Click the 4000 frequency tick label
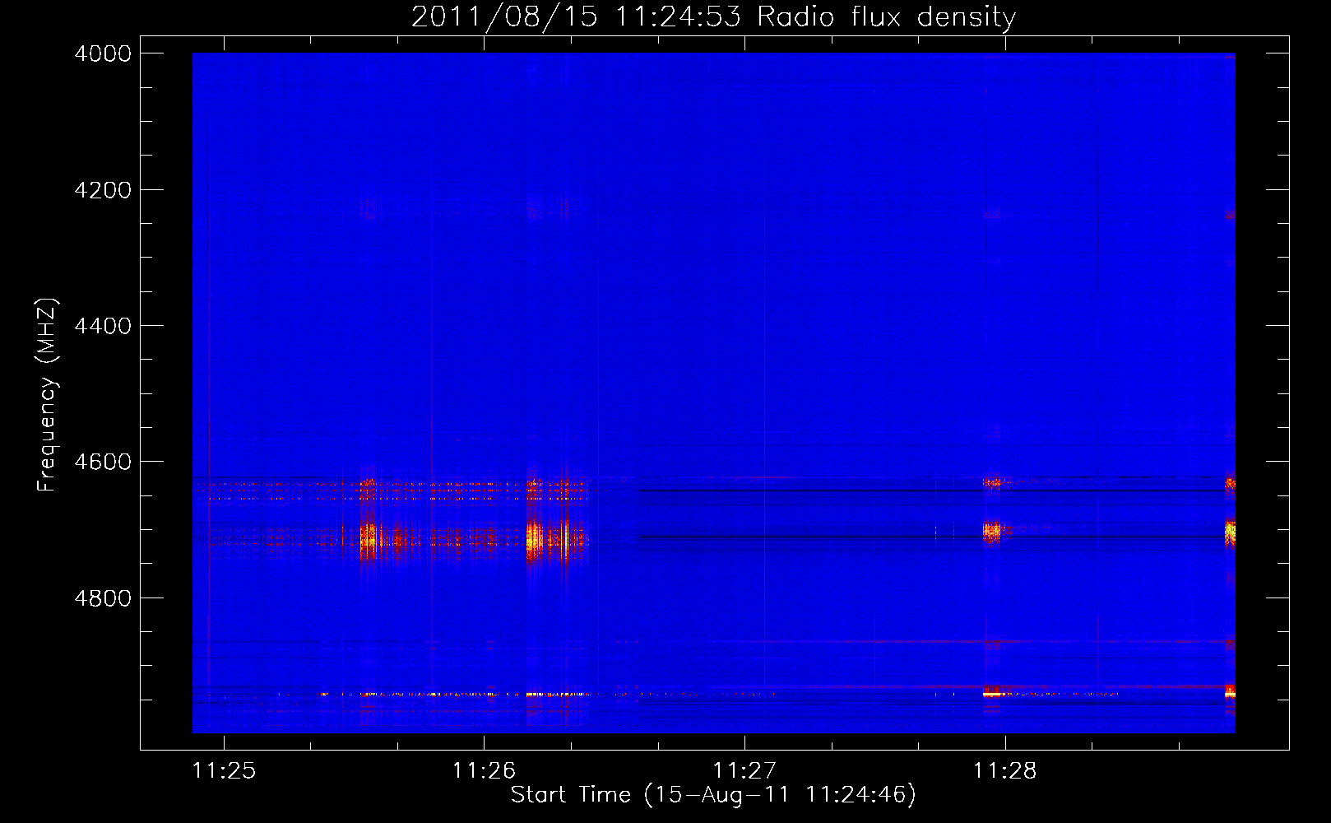1331x823 pixels. point(103,53)
